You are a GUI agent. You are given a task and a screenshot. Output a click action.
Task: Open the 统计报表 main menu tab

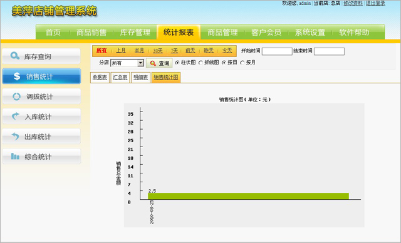pyautogui.click(x=179, y=32)
